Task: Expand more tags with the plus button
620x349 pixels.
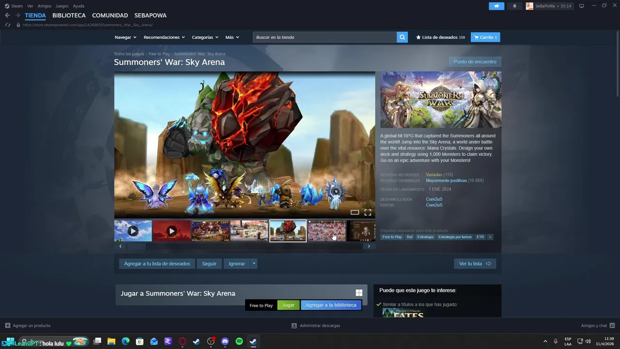Action: pyautogui.click(x=490, y=237)
